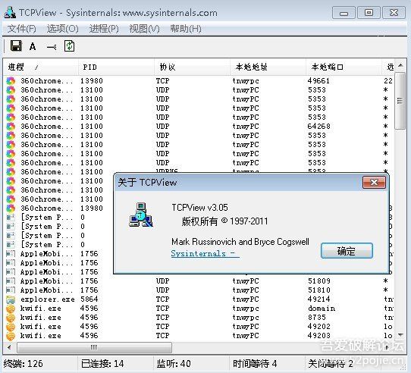Click the green refresh toolbar icon
Viewport: 411px width, 373px height.
[70, 46]
